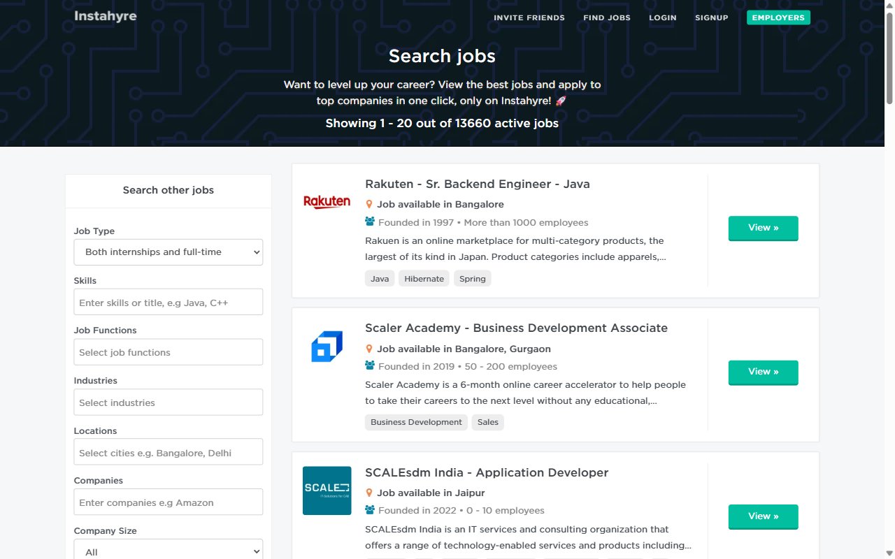View the Scaler Academy Business Development job
The image size is (895, 559).
tap(764, 372)
